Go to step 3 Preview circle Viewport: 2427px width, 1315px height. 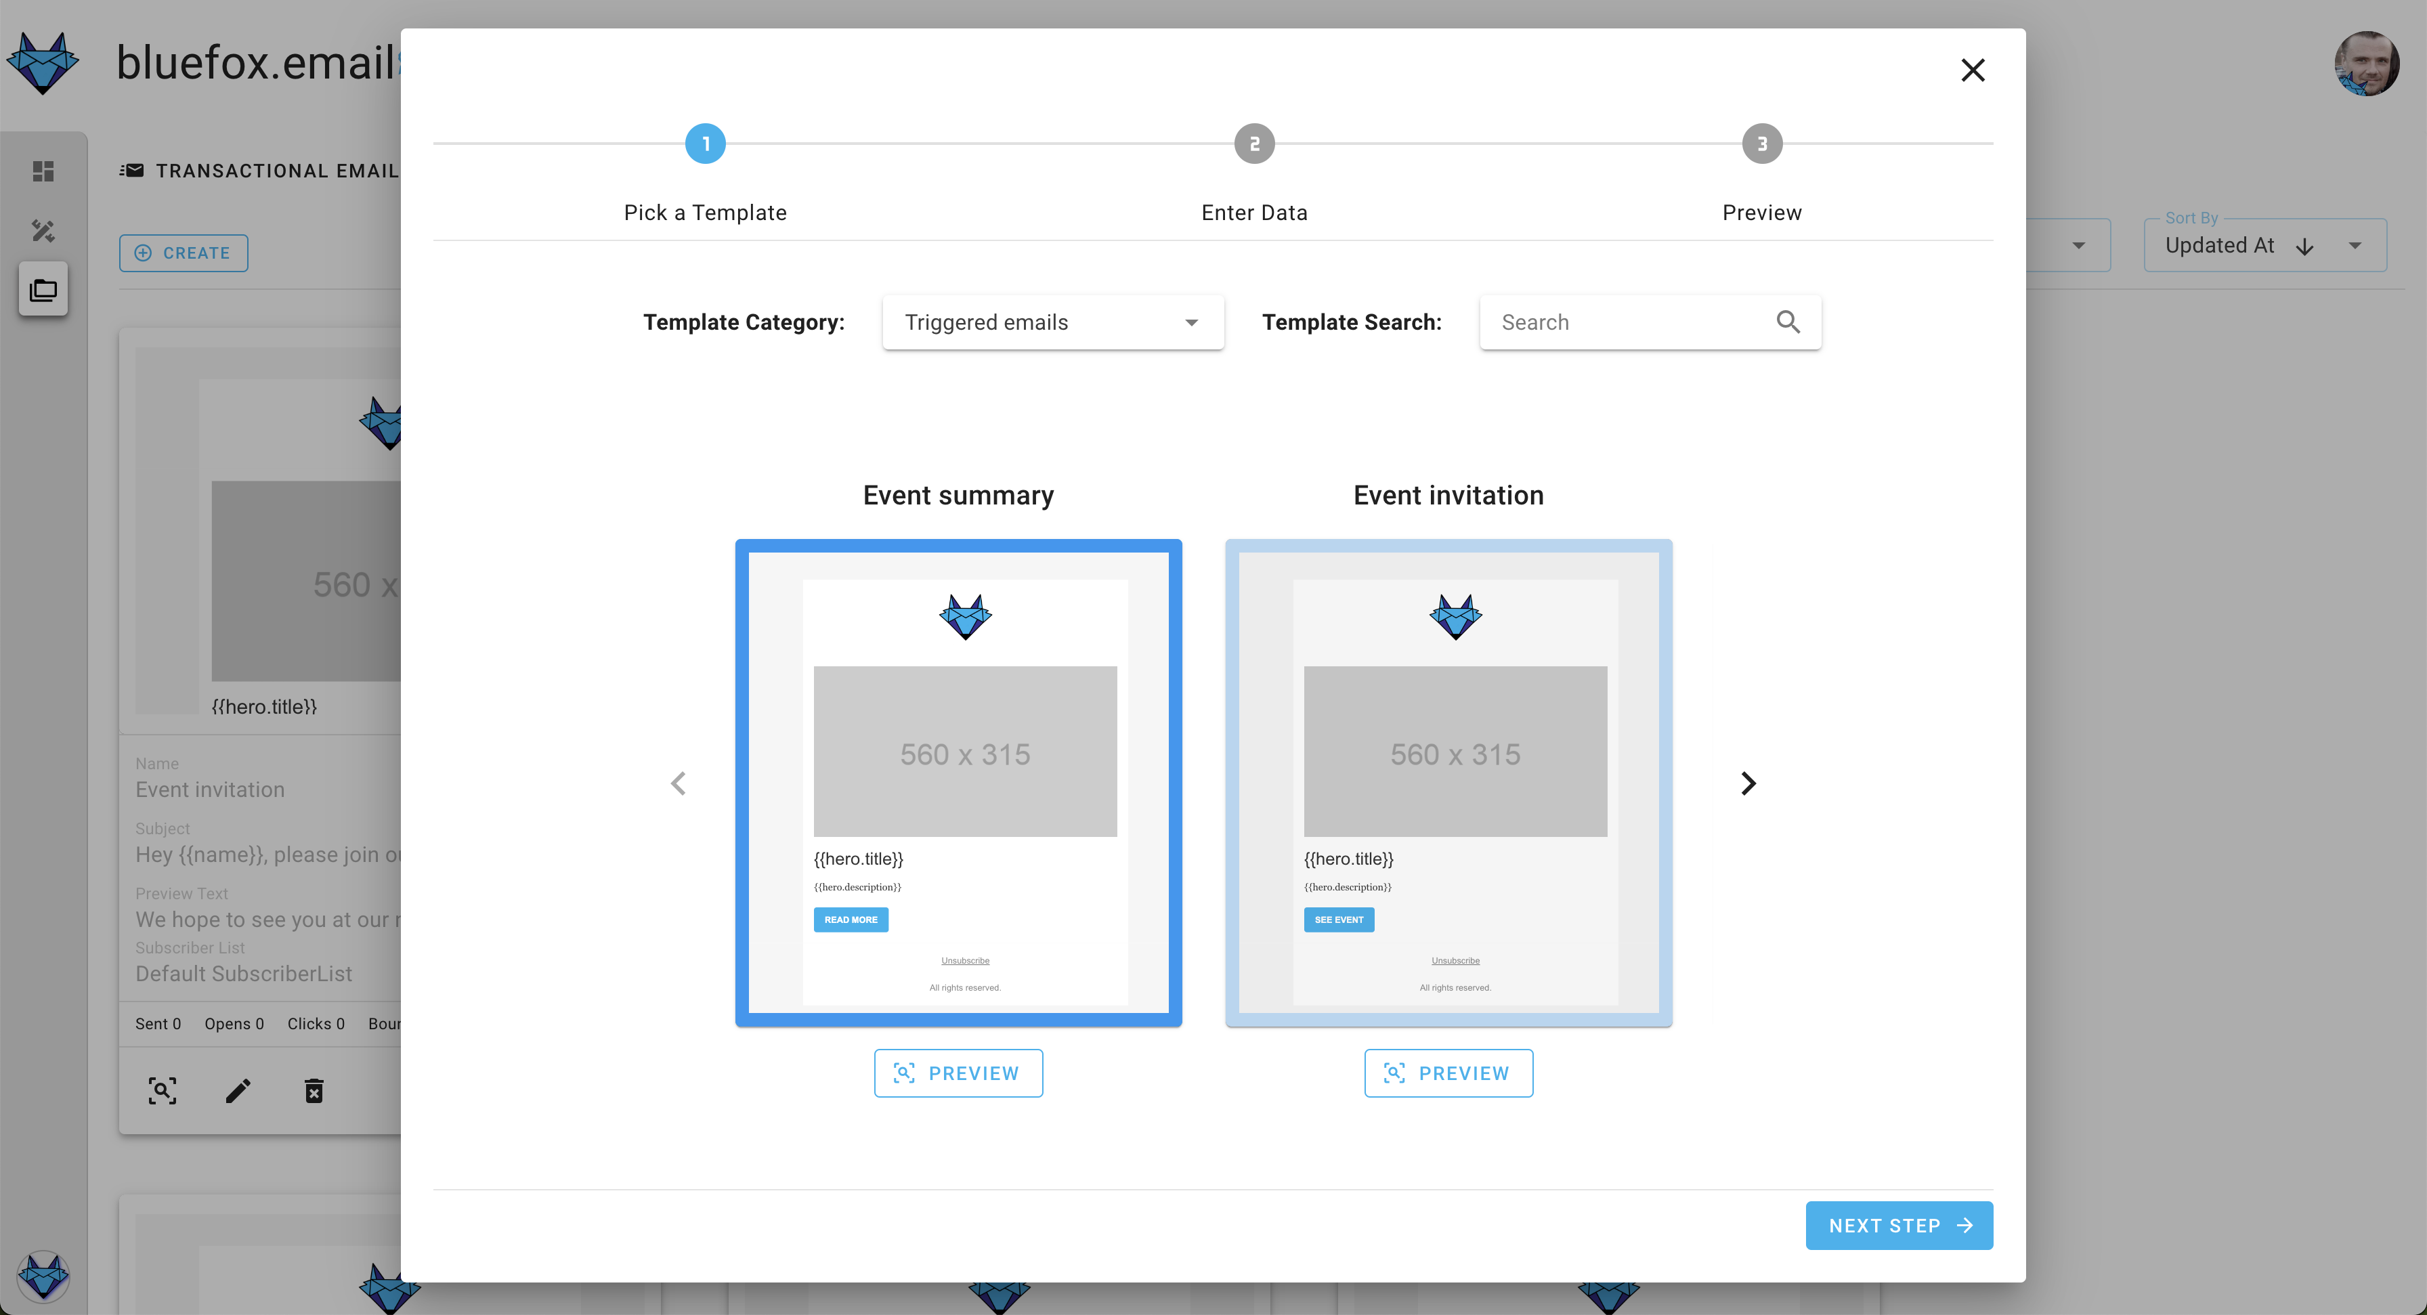click(1762, 144)
